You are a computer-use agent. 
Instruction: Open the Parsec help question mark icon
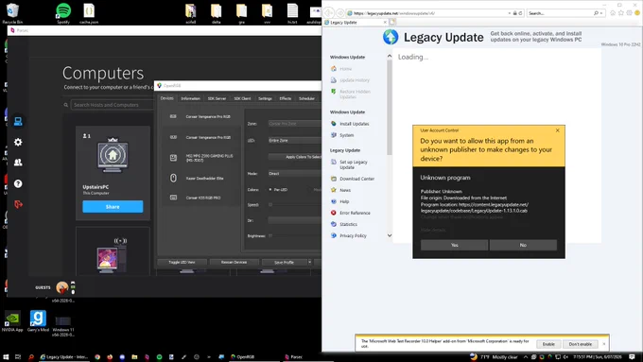pyautogui.click(x=18, y=183)
